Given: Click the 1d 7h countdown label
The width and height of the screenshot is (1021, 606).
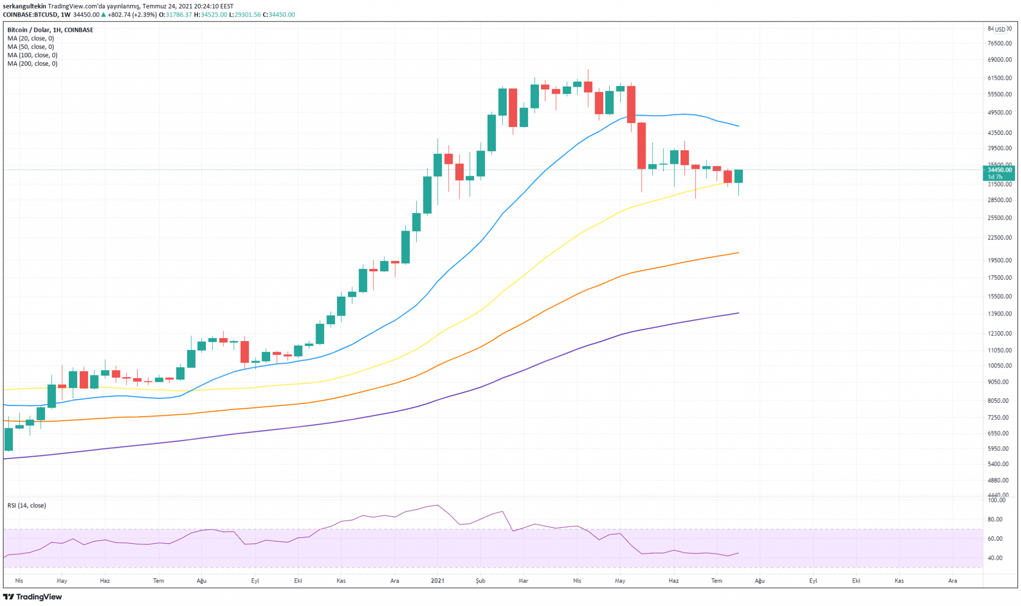Looking at the screenshot, I should [x=995, y=177].
